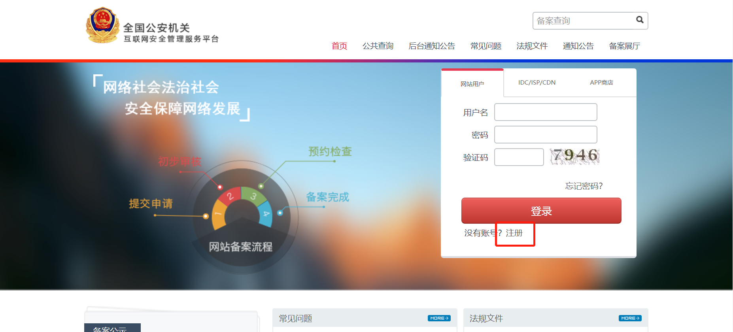733x332 pixels.
Task: Click the 备案公示 tab header
Action: [x=112, y=328]
